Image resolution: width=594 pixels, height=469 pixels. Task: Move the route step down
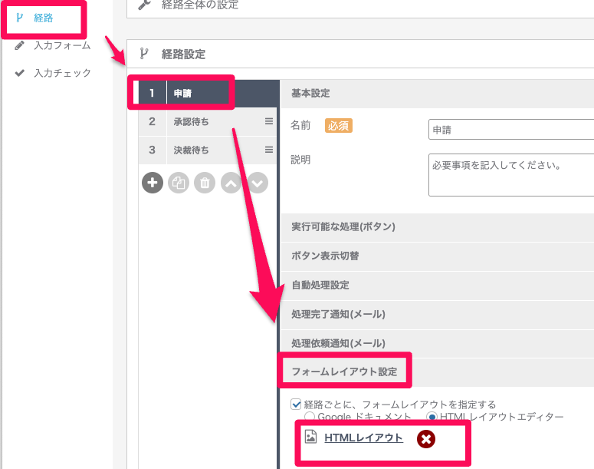(x=258, y=183)
